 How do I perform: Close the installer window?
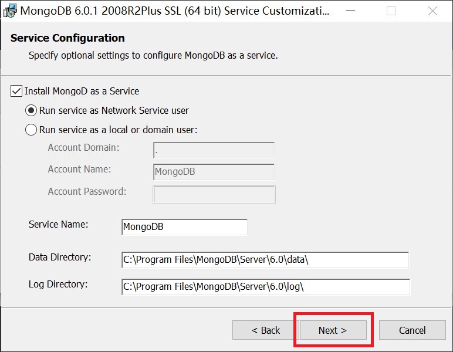pos(432,11)
